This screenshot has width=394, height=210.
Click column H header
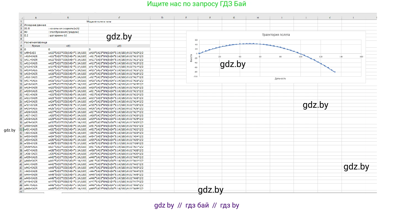258,18
